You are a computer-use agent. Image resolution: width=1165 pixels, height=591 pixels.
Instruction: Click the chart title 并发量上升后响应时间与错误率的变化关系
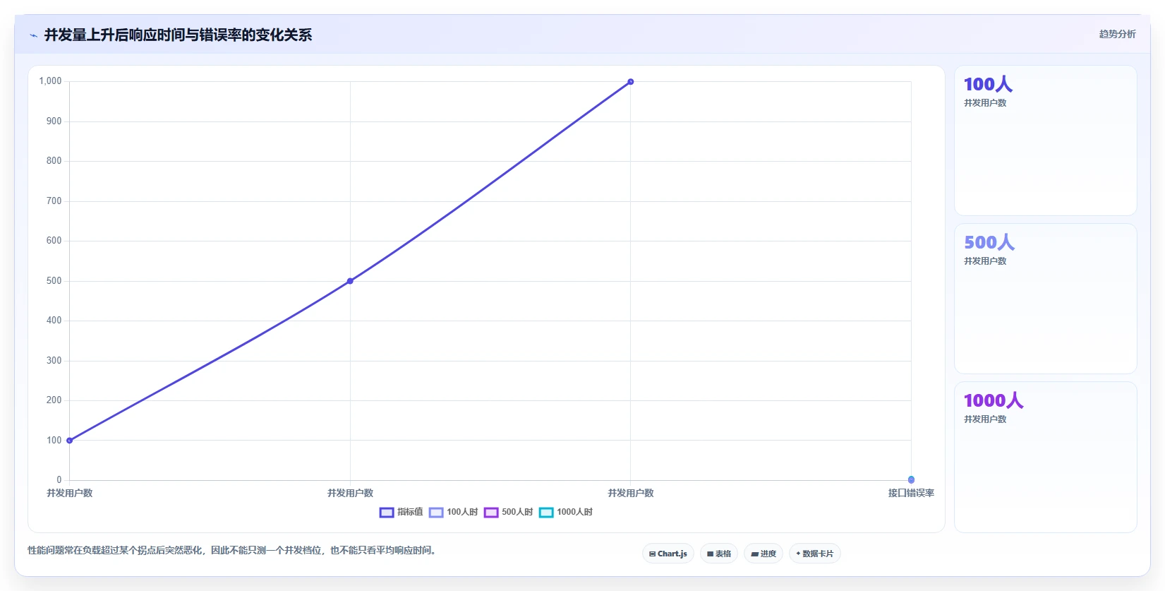point(178,35)
